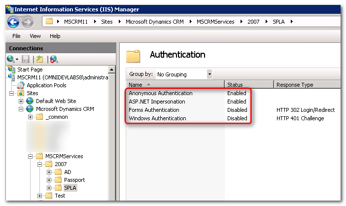This screenshot has width=346, height=206.
Task: Expand the Test folder node
Action: 39,196
